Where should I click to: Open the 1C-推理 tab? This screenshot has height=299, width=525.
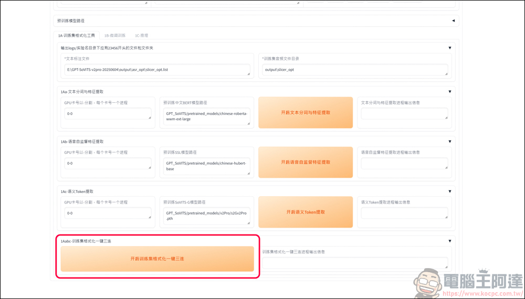(x=141, y=36)
